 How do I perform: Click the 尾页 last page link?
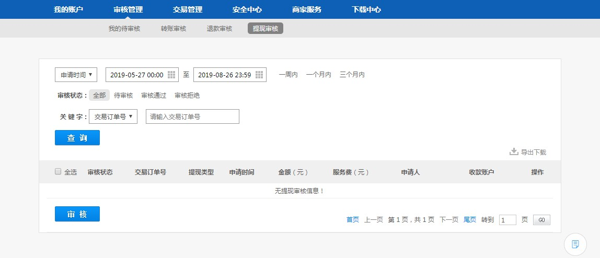coord(470,220)
